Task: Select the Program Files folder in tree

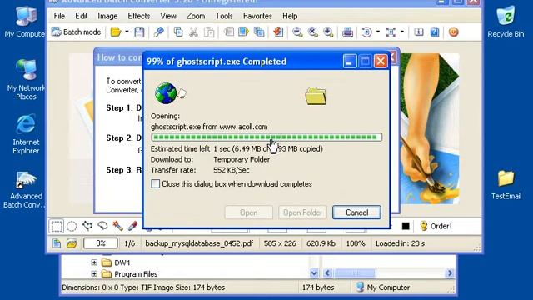Action: 136,274
